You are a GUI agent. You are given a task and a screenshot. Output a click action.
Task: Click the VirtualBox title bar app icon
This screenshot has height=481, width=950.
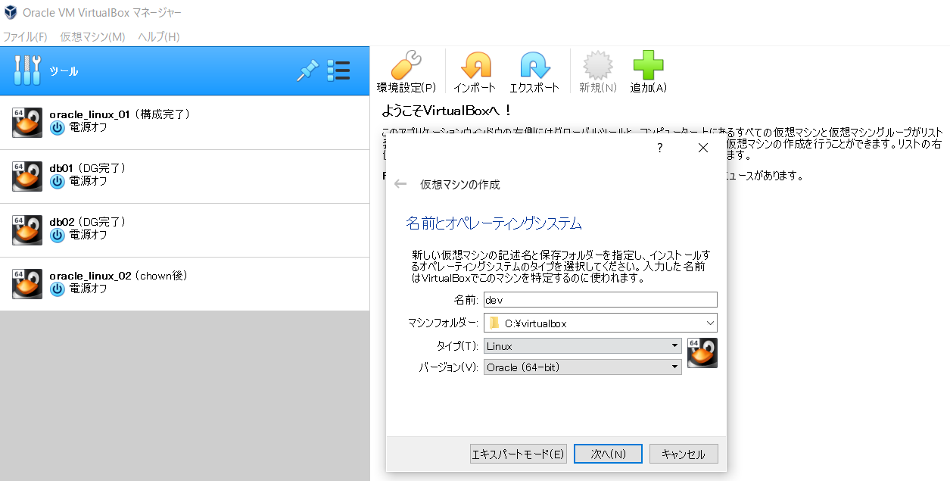tap(11, 13)
